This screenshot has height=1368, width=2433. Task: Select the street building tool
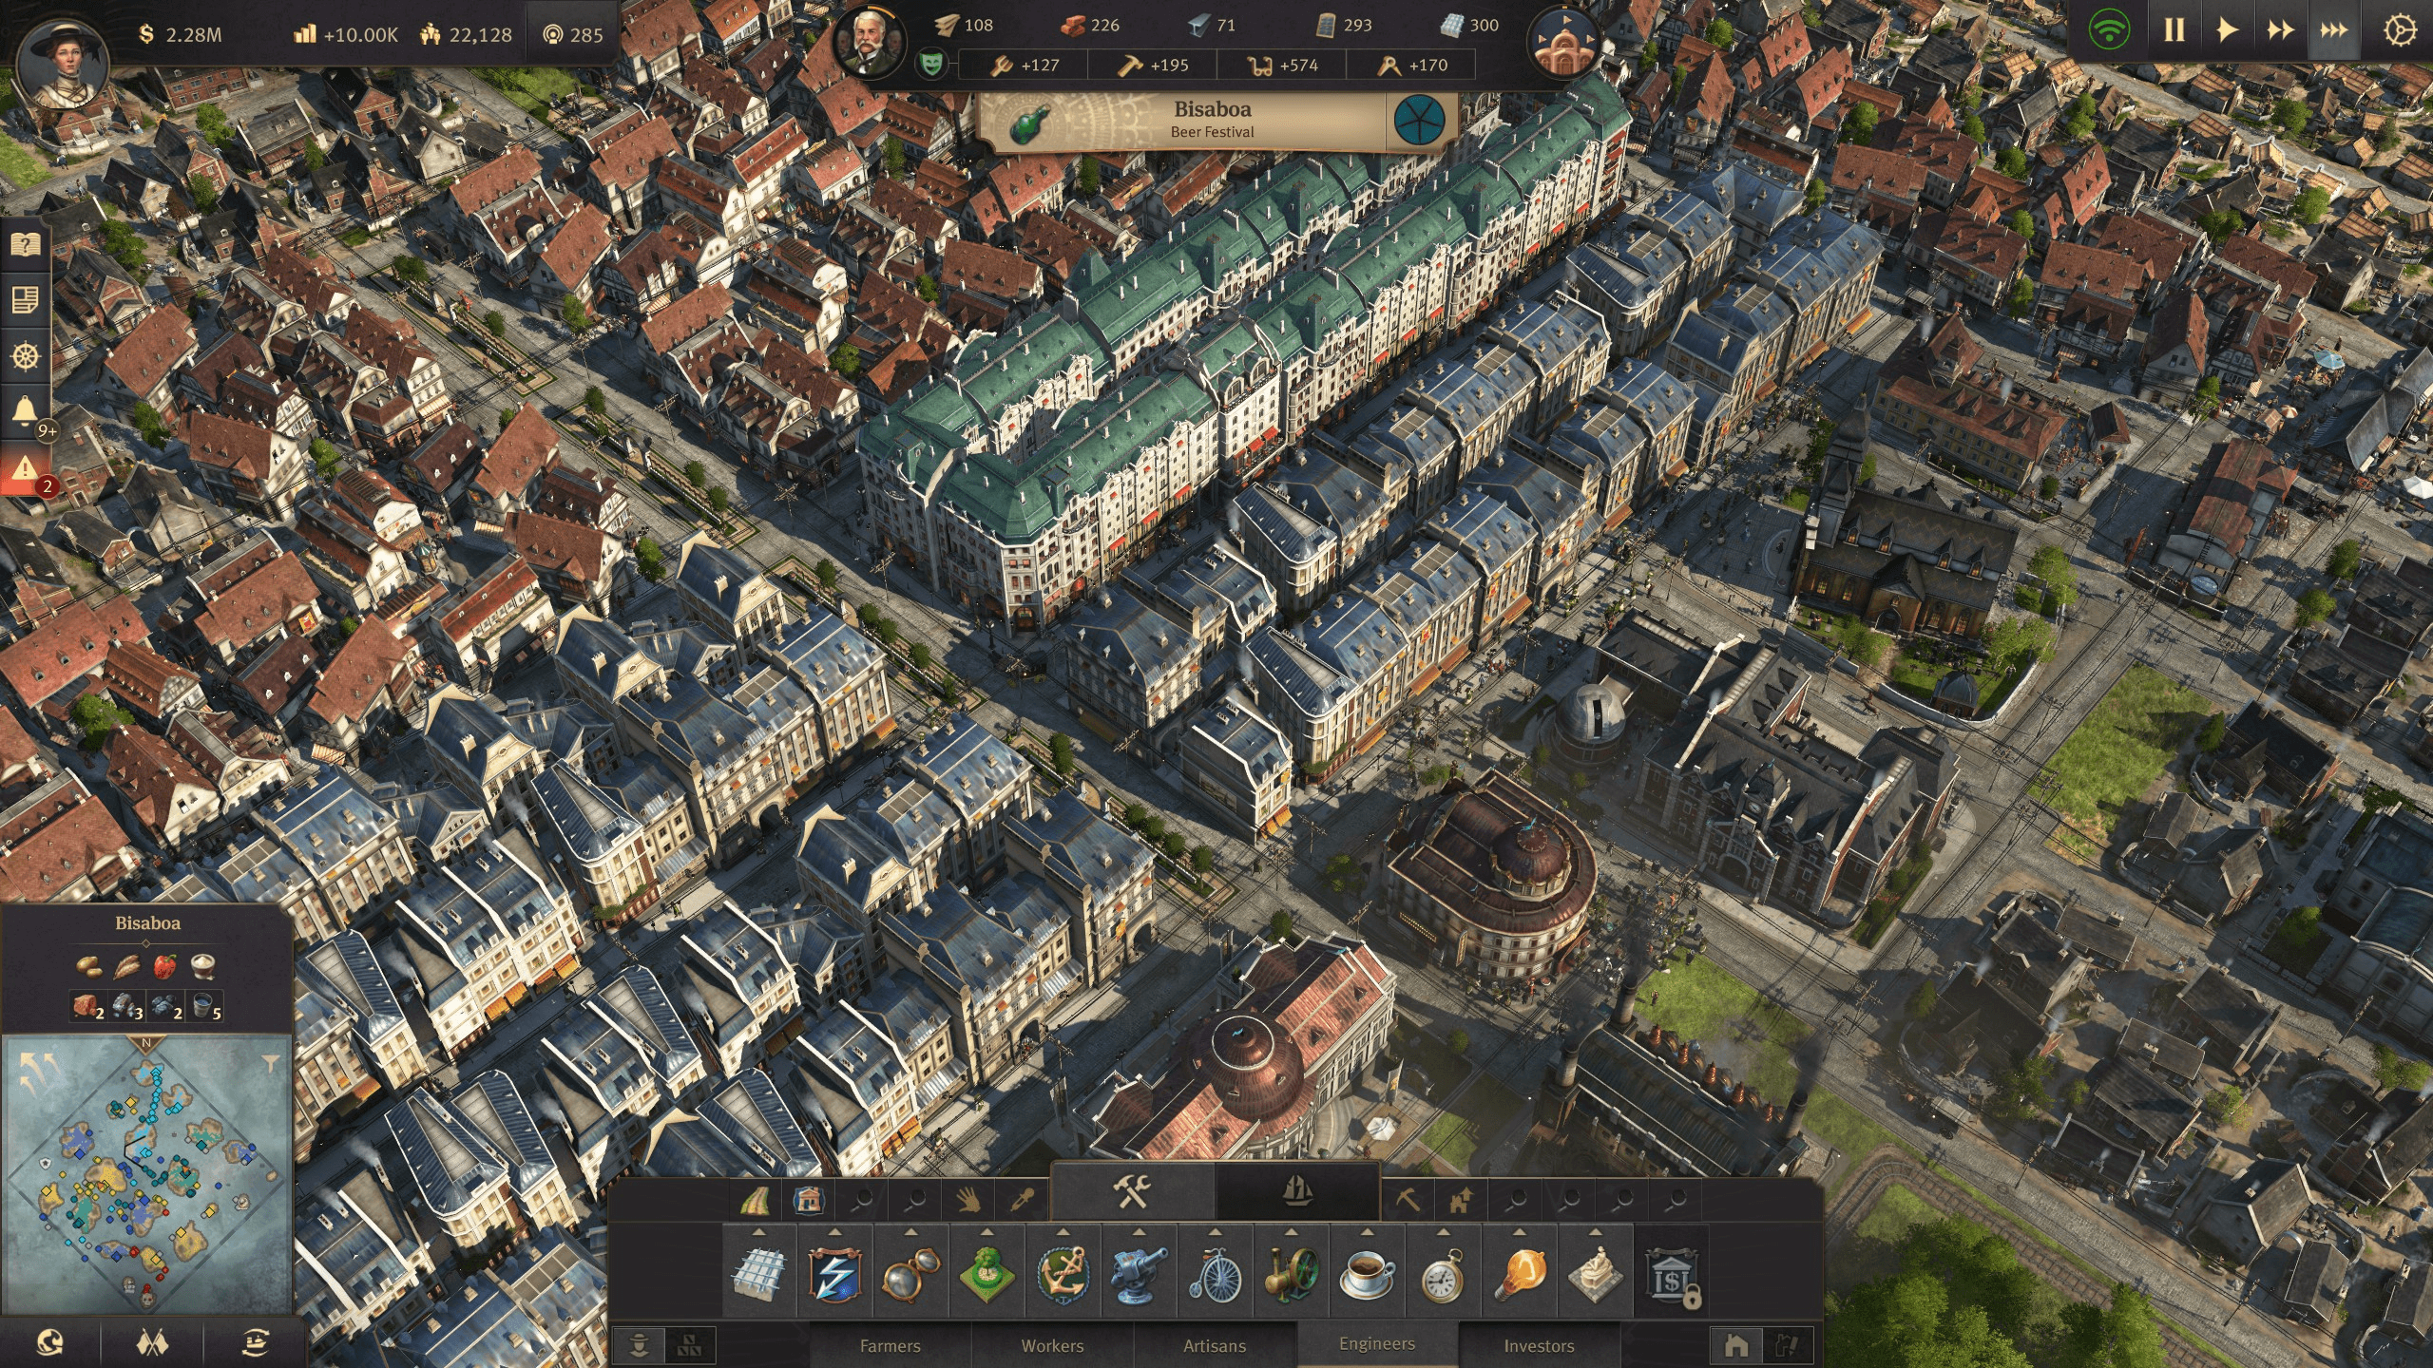(756, 1201)
